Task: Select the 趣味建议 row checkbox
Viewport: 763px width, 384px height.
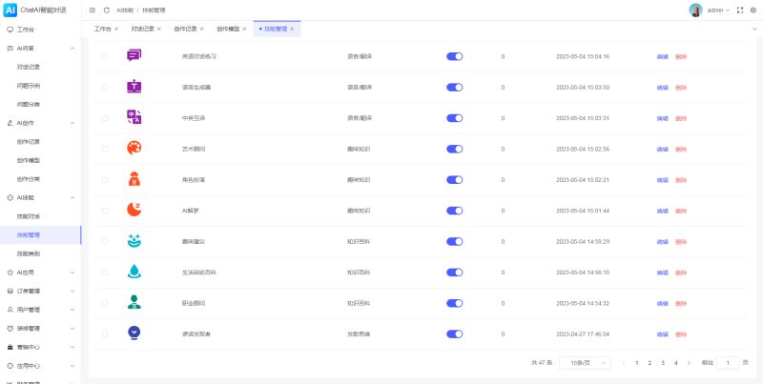Action: (105, 241)
